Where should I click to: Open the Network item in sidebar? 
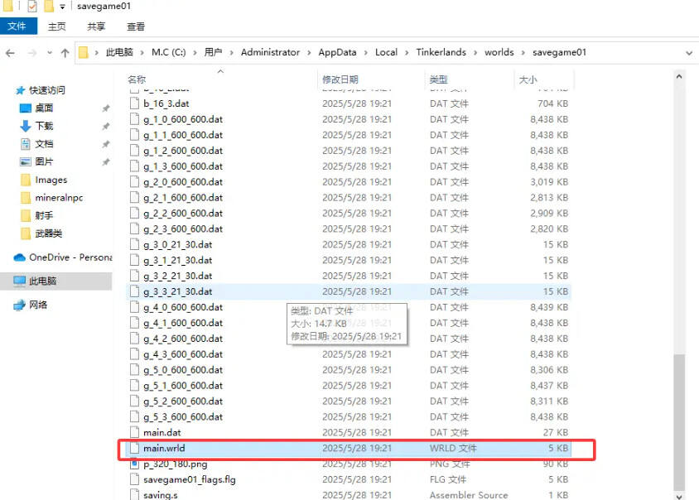(38, 305)
